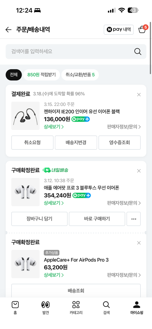
Task: Dismiss the 젠하이저 IE200 order card
Action: click(139, 95)
